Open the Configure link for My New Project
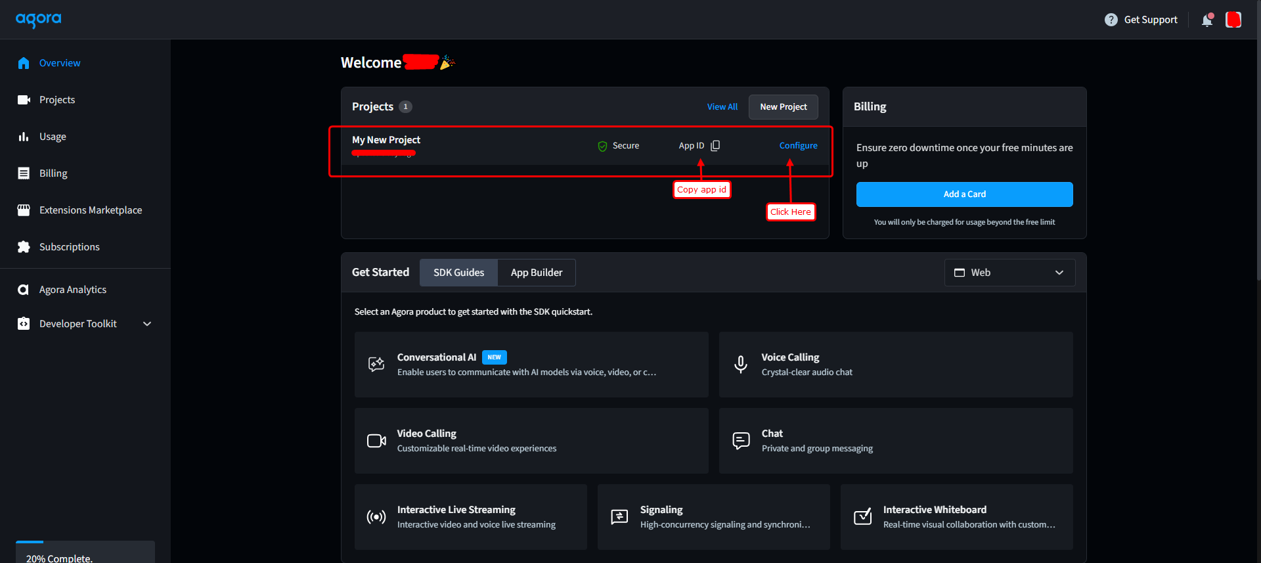This screenshot has height=563, width=1261. [798, 146]
